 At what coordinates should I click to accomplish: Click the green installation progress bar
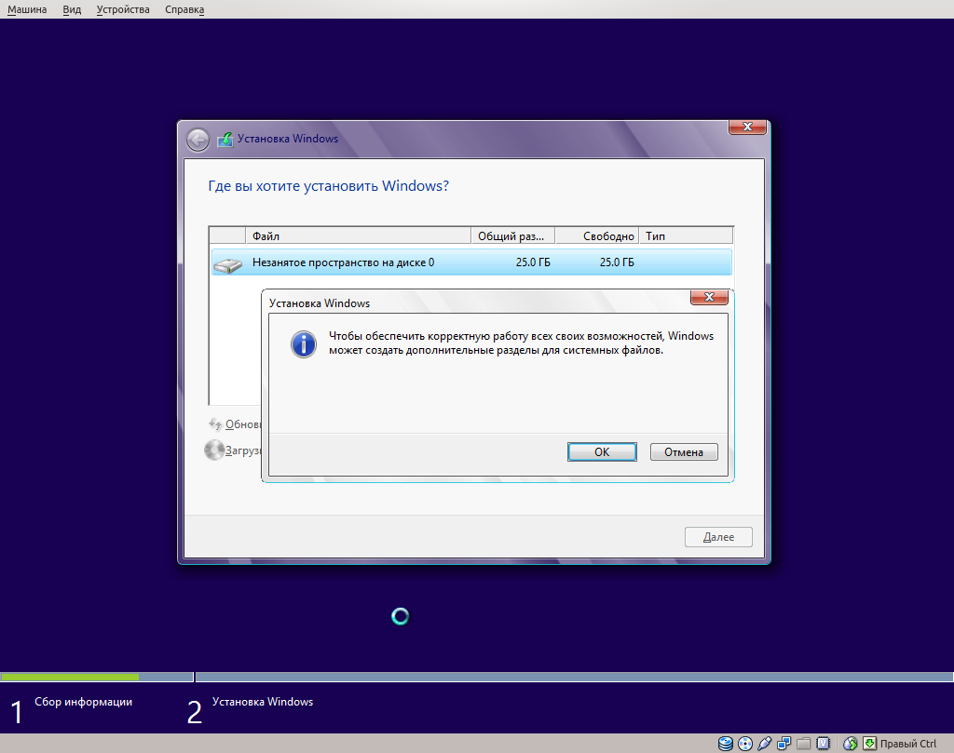70,677
